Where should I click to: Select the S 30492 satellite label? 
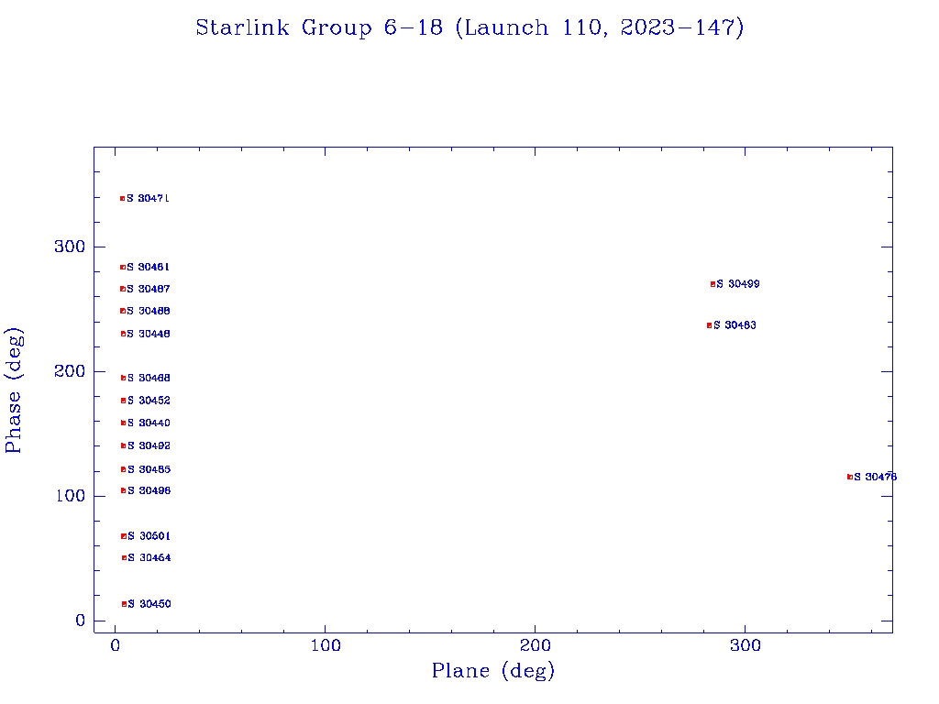(149, 446)
